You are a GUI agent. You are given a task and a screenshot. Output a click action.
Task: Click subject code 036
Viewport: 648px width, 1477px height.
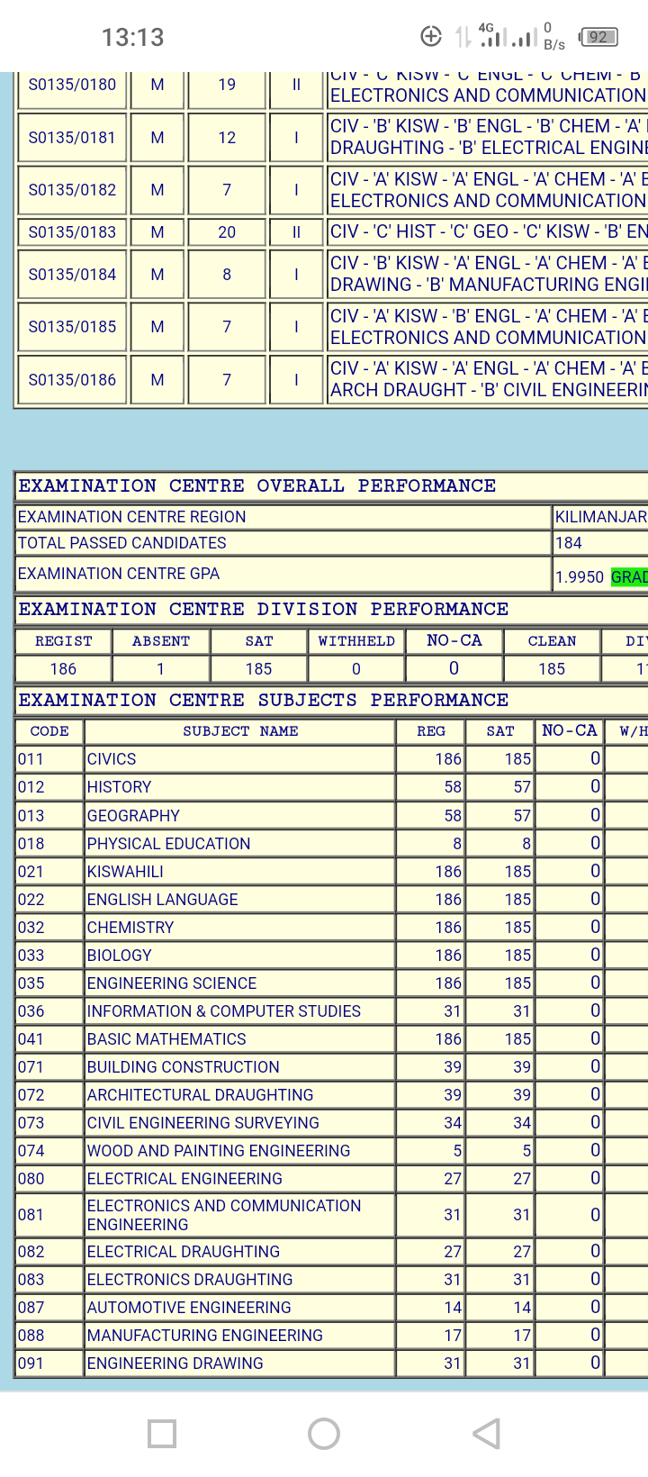tap(31, 1011)
